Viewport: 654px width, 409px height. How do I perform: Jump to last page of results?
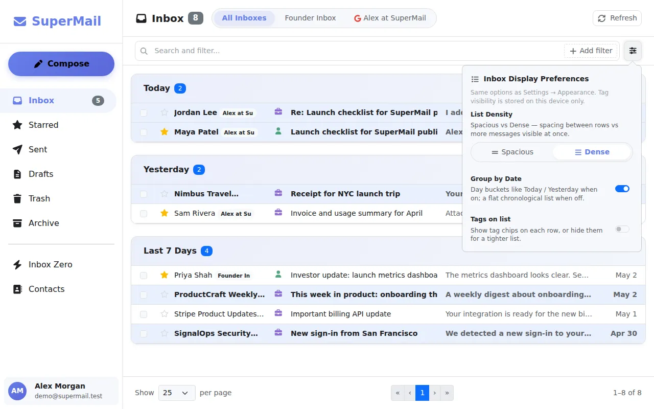(x=447, y=393)
